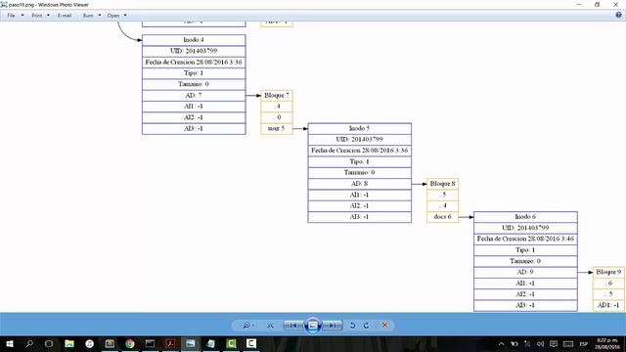Click the 'Inodo 5' header text

(x=359, y=128)
